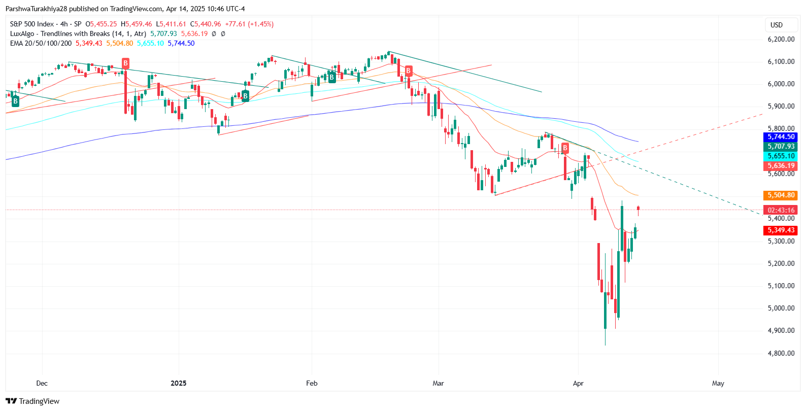Click the 5,200.00 price axis label
The width and height of the screenshot is (806, 411).
pos(781,264)
